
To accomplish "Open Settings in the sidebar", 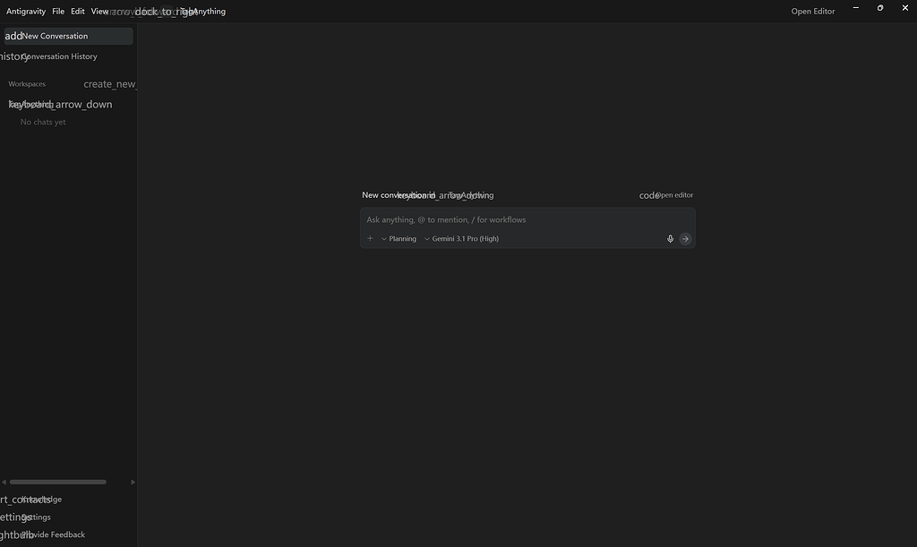I will point(25,517).
